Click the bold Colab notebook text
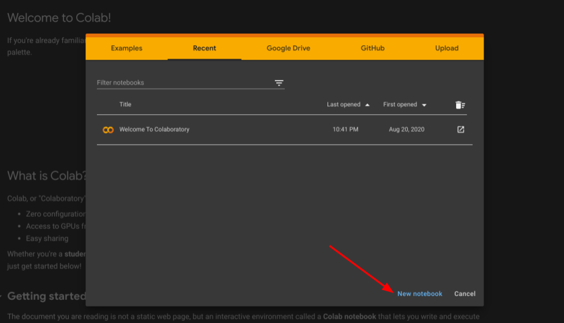 349,316
